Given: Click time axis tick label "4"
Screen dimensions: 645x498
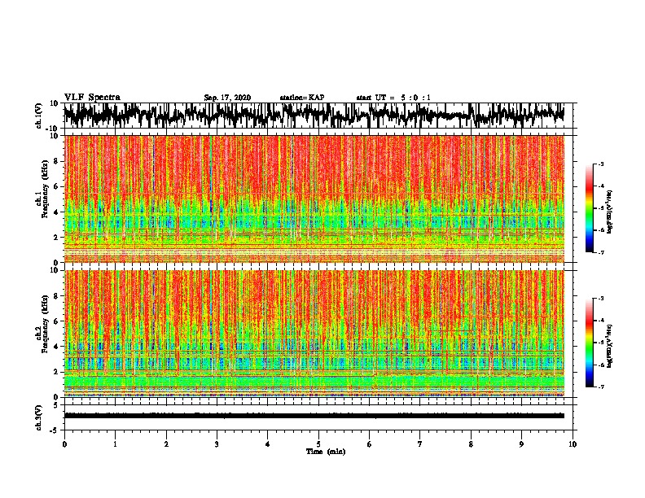Looking at the screenshot, I should [268, 444].
